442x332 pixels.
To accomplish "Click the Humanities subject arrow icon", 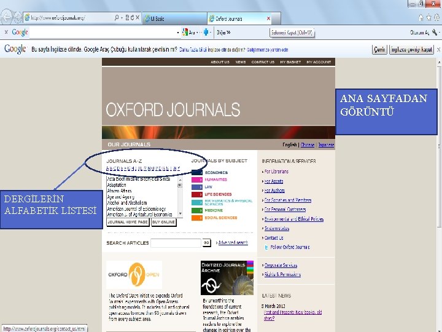I will (x=197, y=180).
